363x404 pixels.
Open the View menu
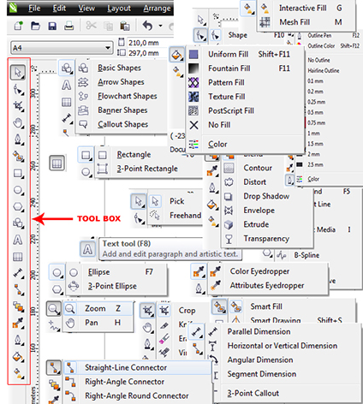click(x=86, y=9)
